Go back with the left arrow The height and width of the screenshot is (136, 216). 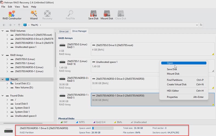click(4, 25)
